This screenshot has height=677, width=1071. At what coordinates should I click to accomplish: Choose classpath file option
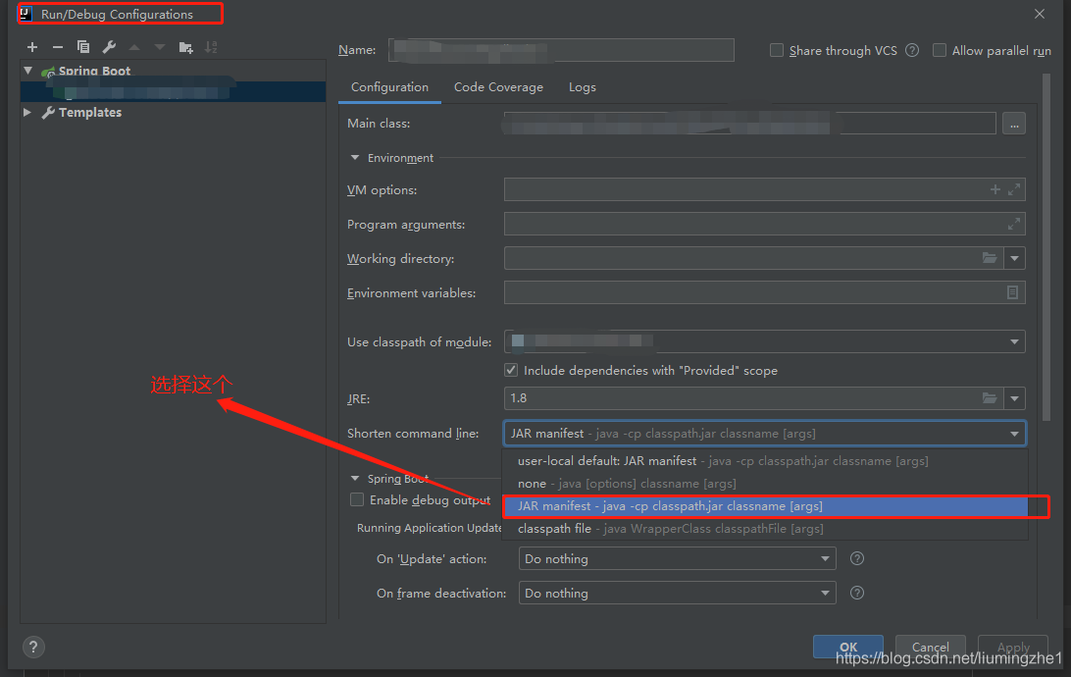[765, 529]
